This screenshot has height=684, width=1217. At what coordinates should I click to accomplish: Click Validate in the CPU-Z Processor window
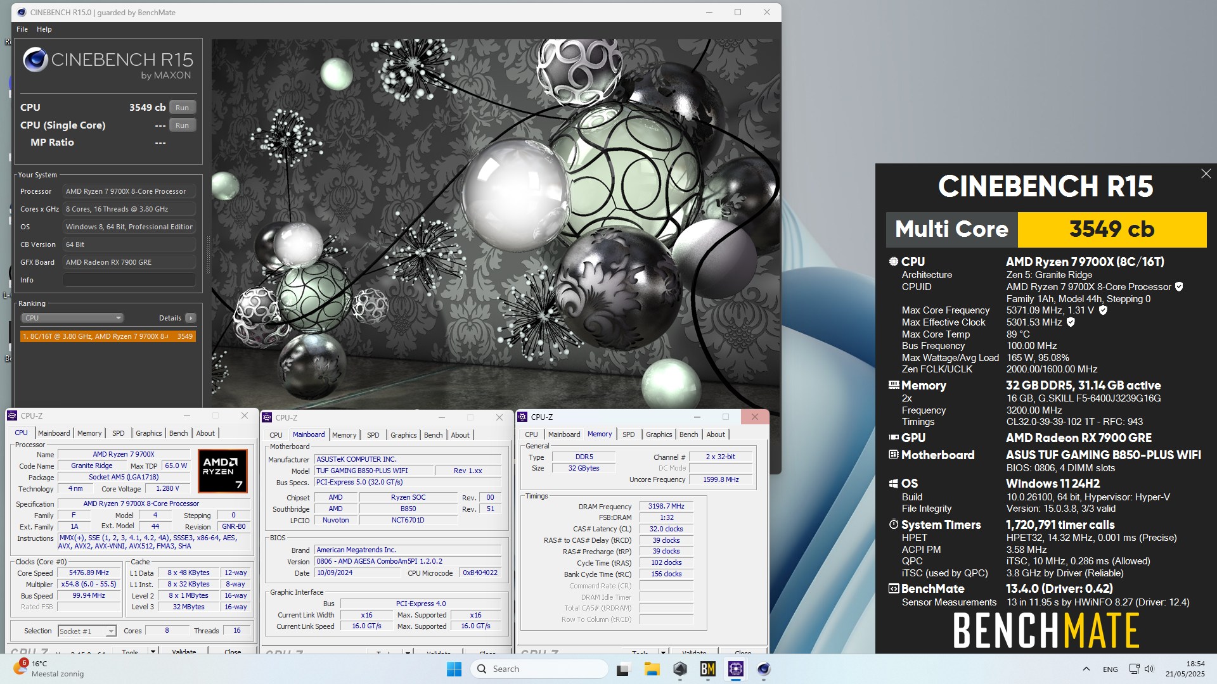click(184, 651)
